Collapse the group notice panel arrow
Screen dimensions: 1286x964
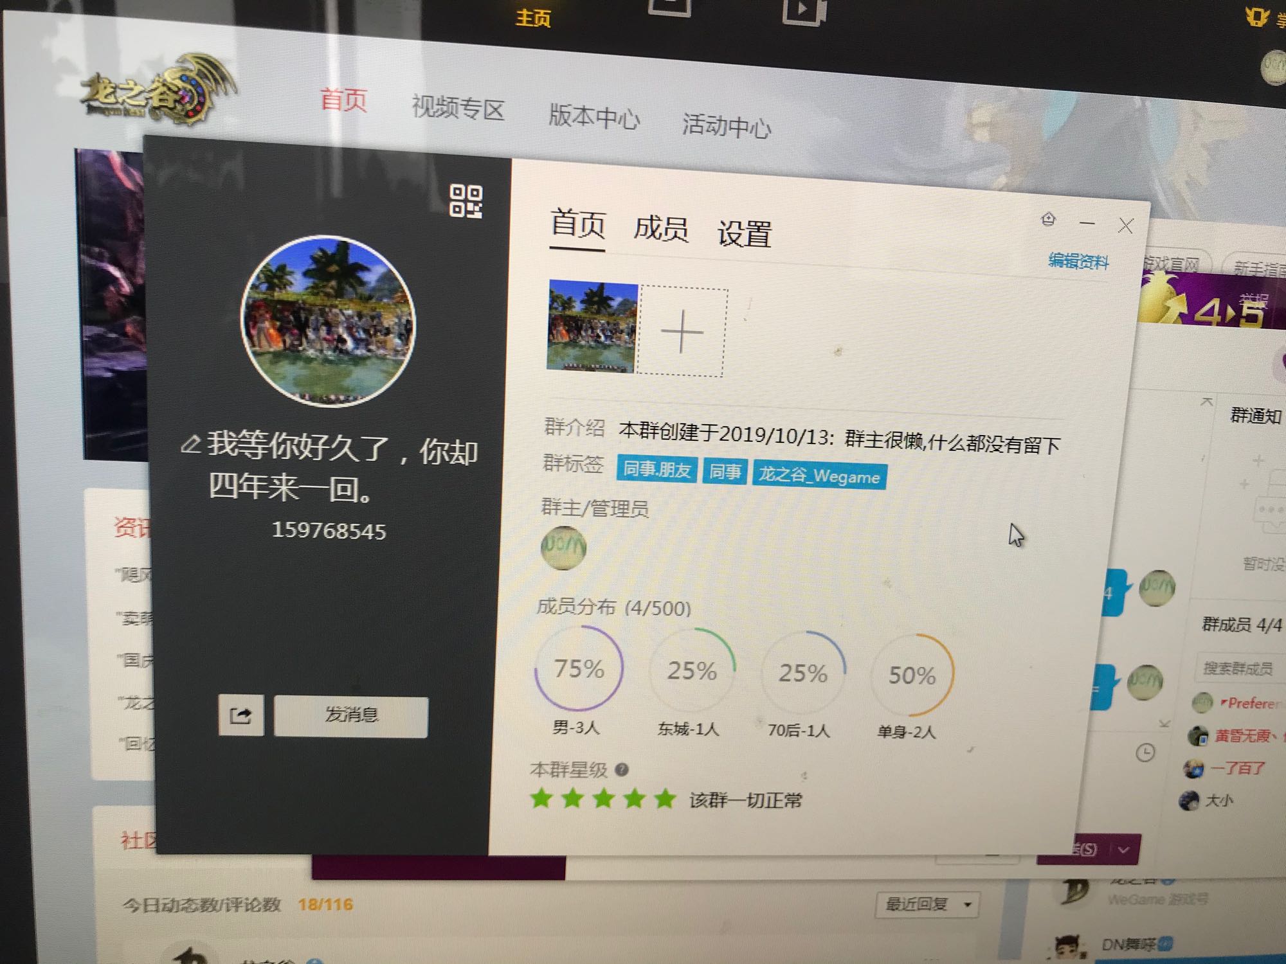1206,402
